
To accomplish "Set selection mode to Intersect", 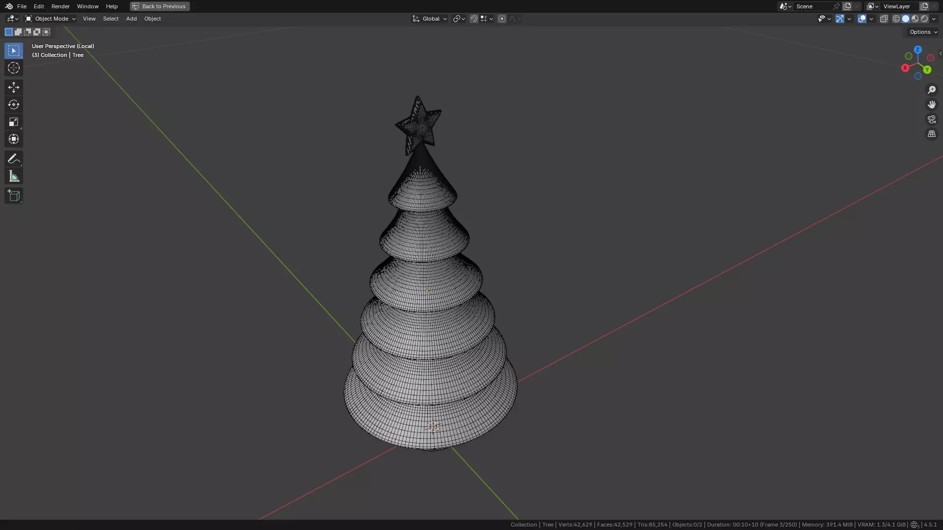I will point(46,32).
